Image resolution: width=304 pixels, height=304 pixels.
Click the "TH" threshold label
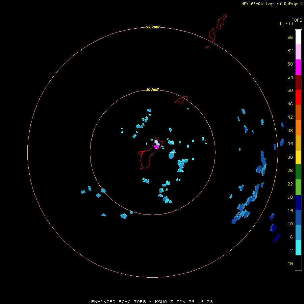coord(290,264)
